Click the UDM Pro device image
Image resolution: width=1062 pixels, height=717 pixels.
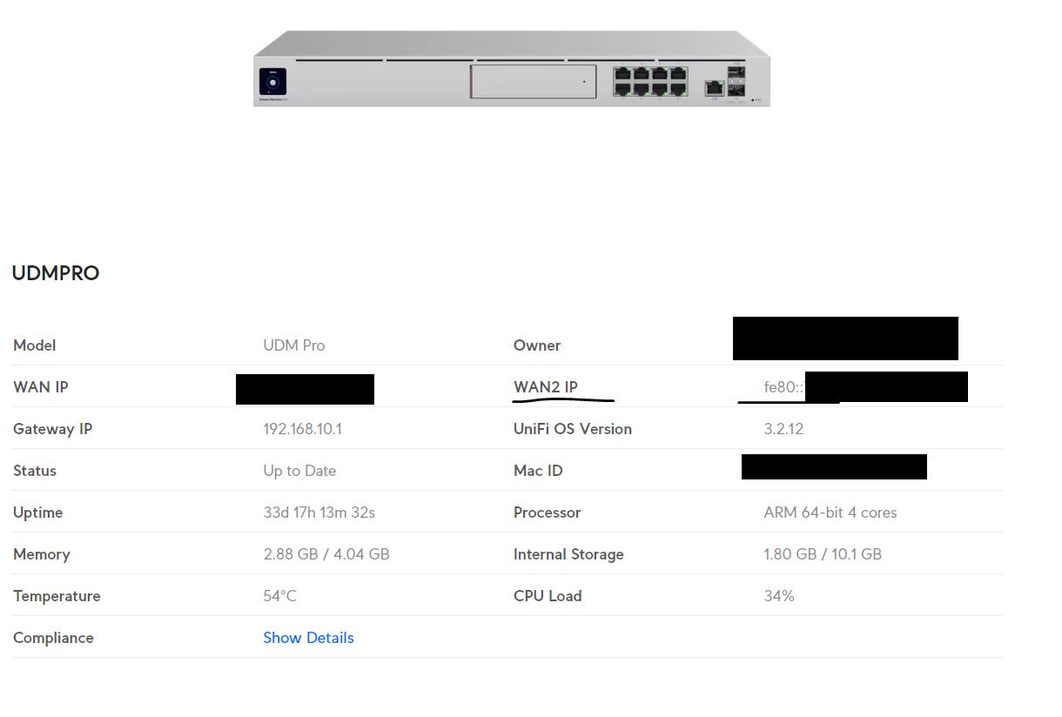coord(512,69)
